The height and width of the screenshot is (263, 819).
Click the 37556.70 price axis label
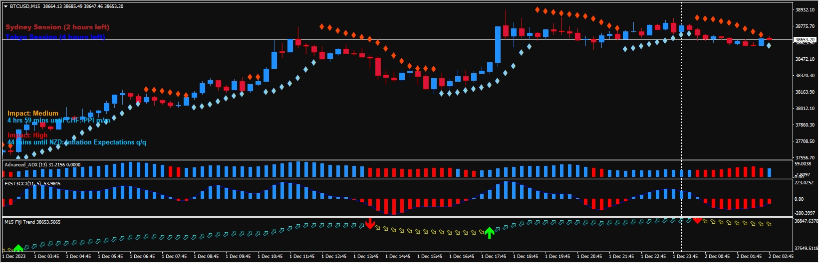coord(805,157)
